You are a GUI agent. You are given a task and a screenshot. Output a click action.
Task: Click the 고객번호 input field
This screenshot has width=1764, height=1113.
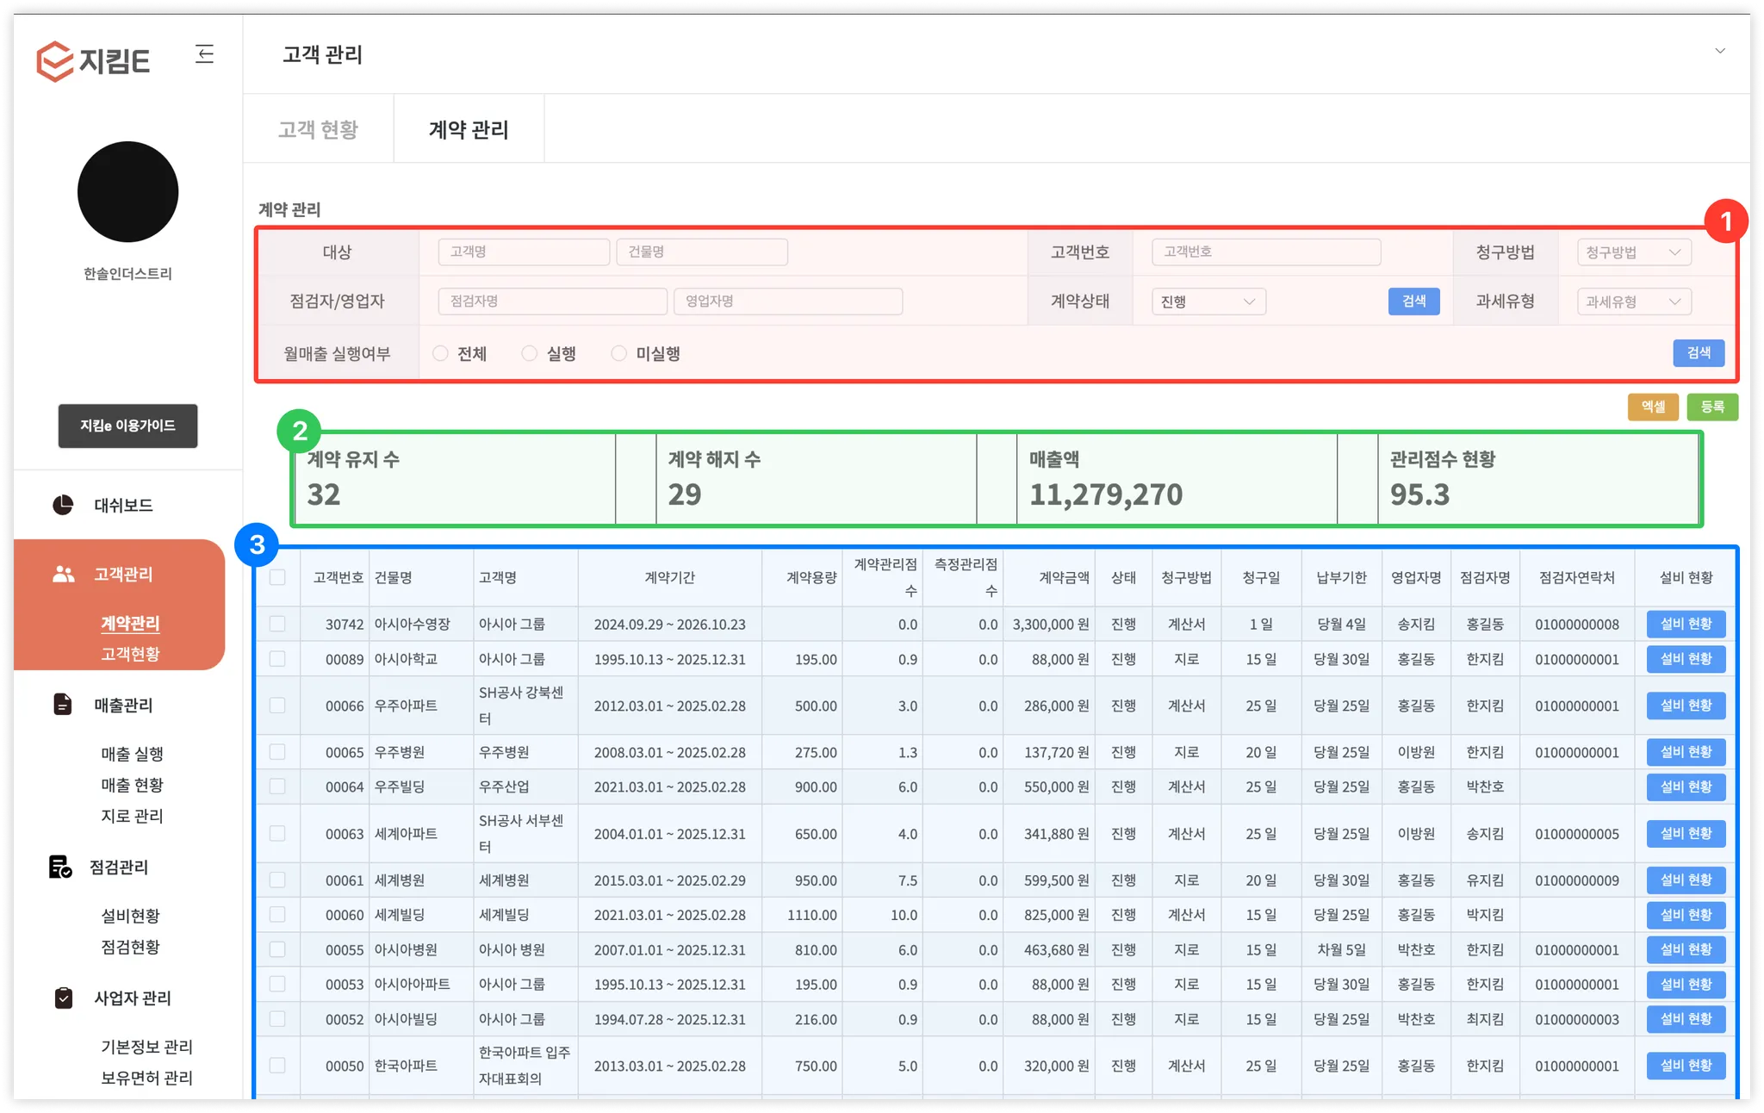tap(1265, 252)
